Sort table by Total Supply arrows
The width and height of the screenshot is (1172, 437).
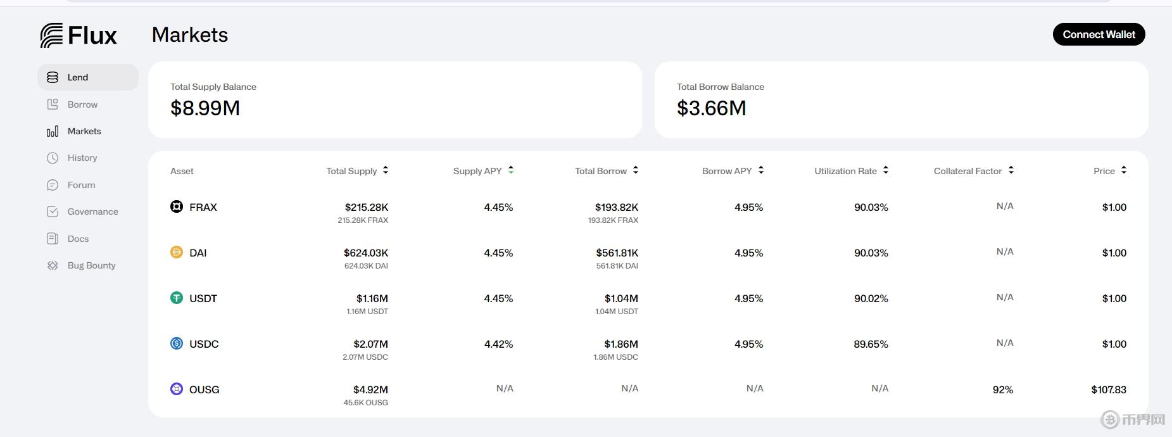[x=386, y=170]
